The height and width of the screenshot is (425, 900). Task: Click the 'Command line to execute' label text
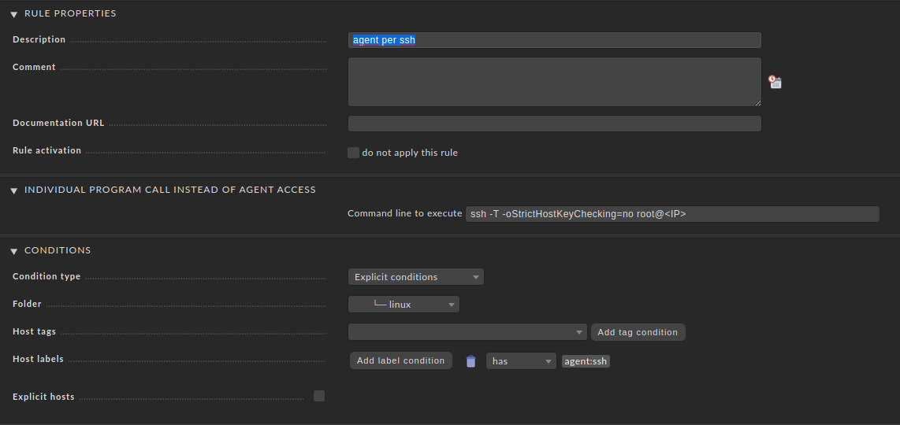404,214
